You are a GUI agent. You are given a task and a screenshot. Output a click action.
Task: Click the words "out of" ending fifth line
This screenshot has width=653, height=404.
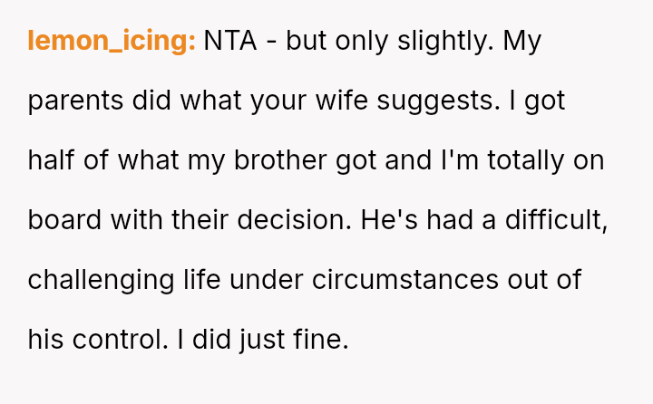coord(544,280)
